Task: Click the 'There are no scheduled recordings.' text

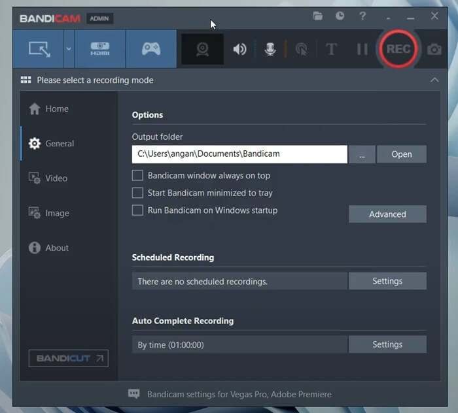Action: 202,282
